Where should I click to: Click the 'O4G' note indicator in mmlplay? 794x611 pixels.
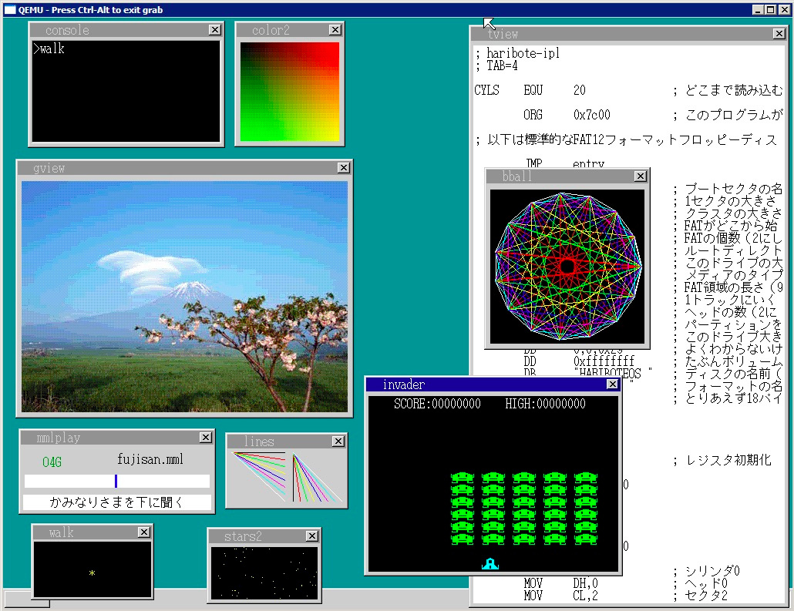click(52, 462)
